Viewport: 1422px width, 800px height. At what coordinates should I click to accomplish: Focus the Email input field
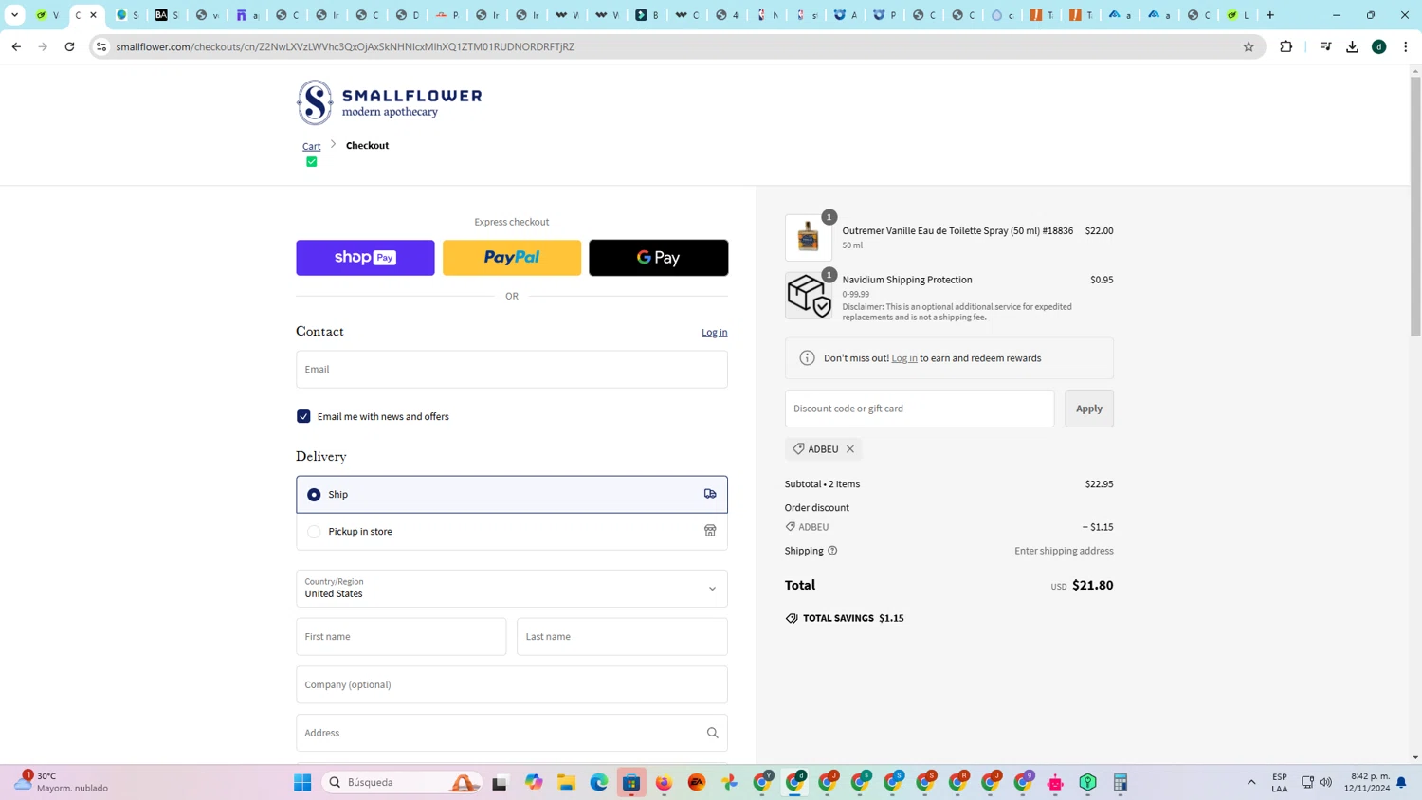(x=512, y=370)
